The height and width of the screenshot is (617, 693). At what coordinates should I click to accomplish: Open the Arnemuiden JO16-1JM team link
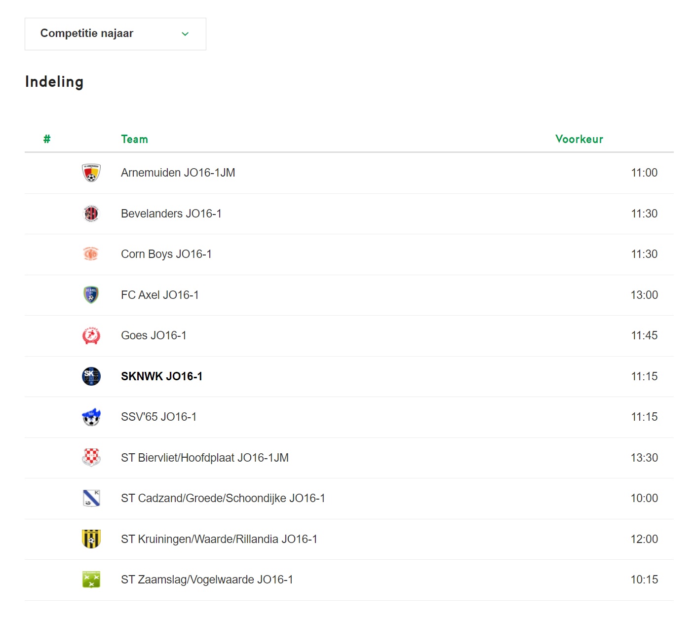(x=178, y=173)
